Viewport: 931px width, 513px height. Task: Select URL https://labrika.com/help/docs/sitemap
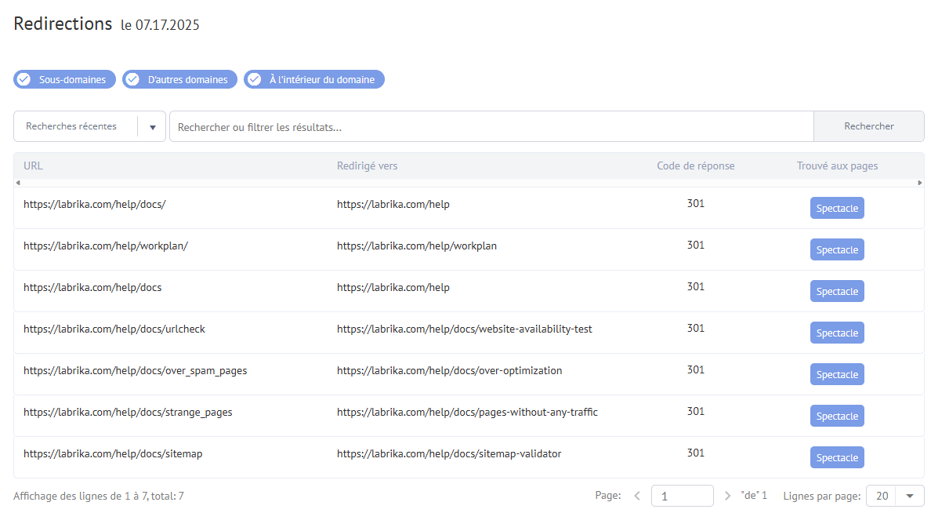113,454
